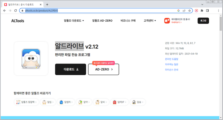Click the padlock site info icon
223x120 pixels.
[x=22, y=11]
